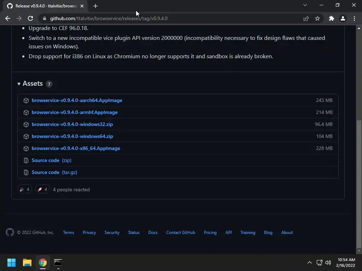The image size is (362, 271).
Task: Download browservice-v0.9.4.0-windows32.zip
Action: 72,124
